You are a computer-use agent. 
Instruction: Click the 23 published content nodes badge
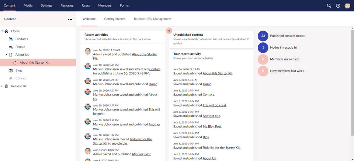[x=263, y=36]
